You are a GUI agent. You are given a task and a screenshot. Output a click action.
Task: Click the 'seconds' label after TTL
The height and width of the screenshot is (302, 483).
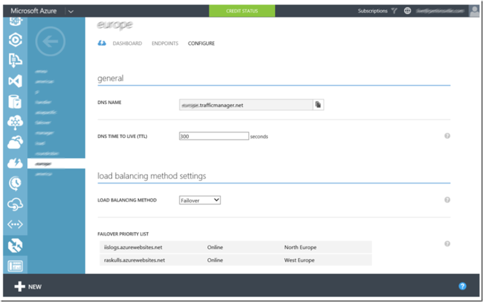coord(259,136)
